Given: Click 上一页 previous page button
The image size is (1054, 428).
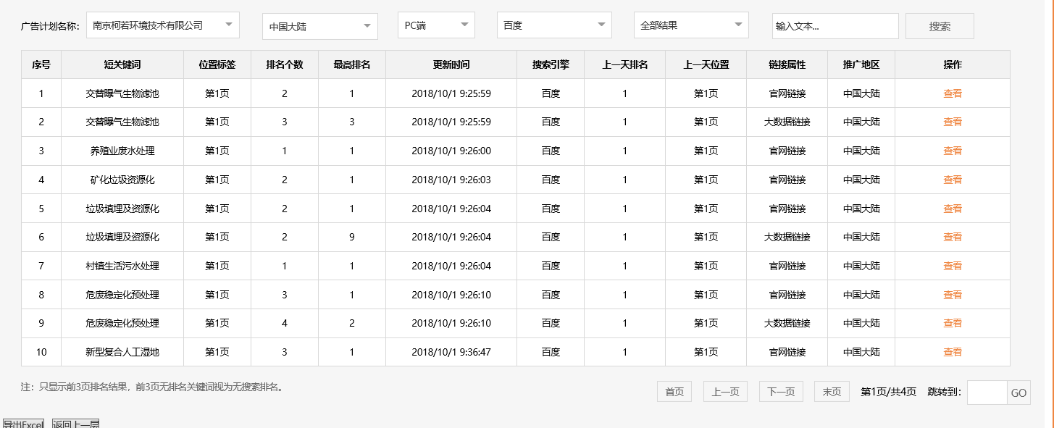Looking at the screenshot, I should 724,391.
